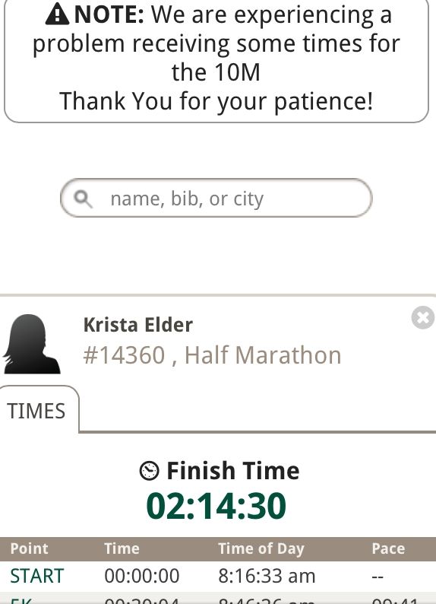Click the 00:00:00 start time cell
This screenshot has width=436, height=604.
coord(142,577)
